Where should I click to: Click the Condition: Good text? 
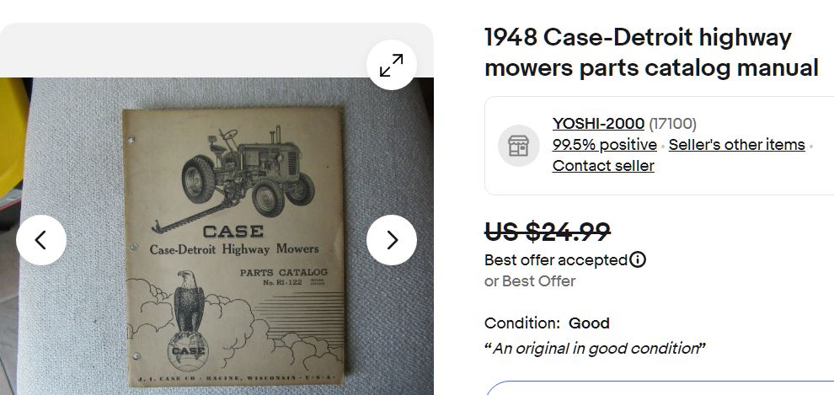[x=547, y=323]
